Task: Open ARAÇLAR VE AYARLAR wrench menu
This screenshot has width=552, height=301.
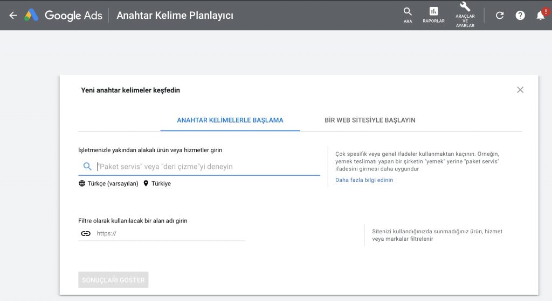Action: click(465, 15)
